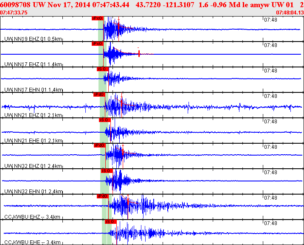The image size is (304, 245).
Task: Click the 07:48 time label on NN19 EHZ
Action: pyautogui.click(x=270, y=20)
